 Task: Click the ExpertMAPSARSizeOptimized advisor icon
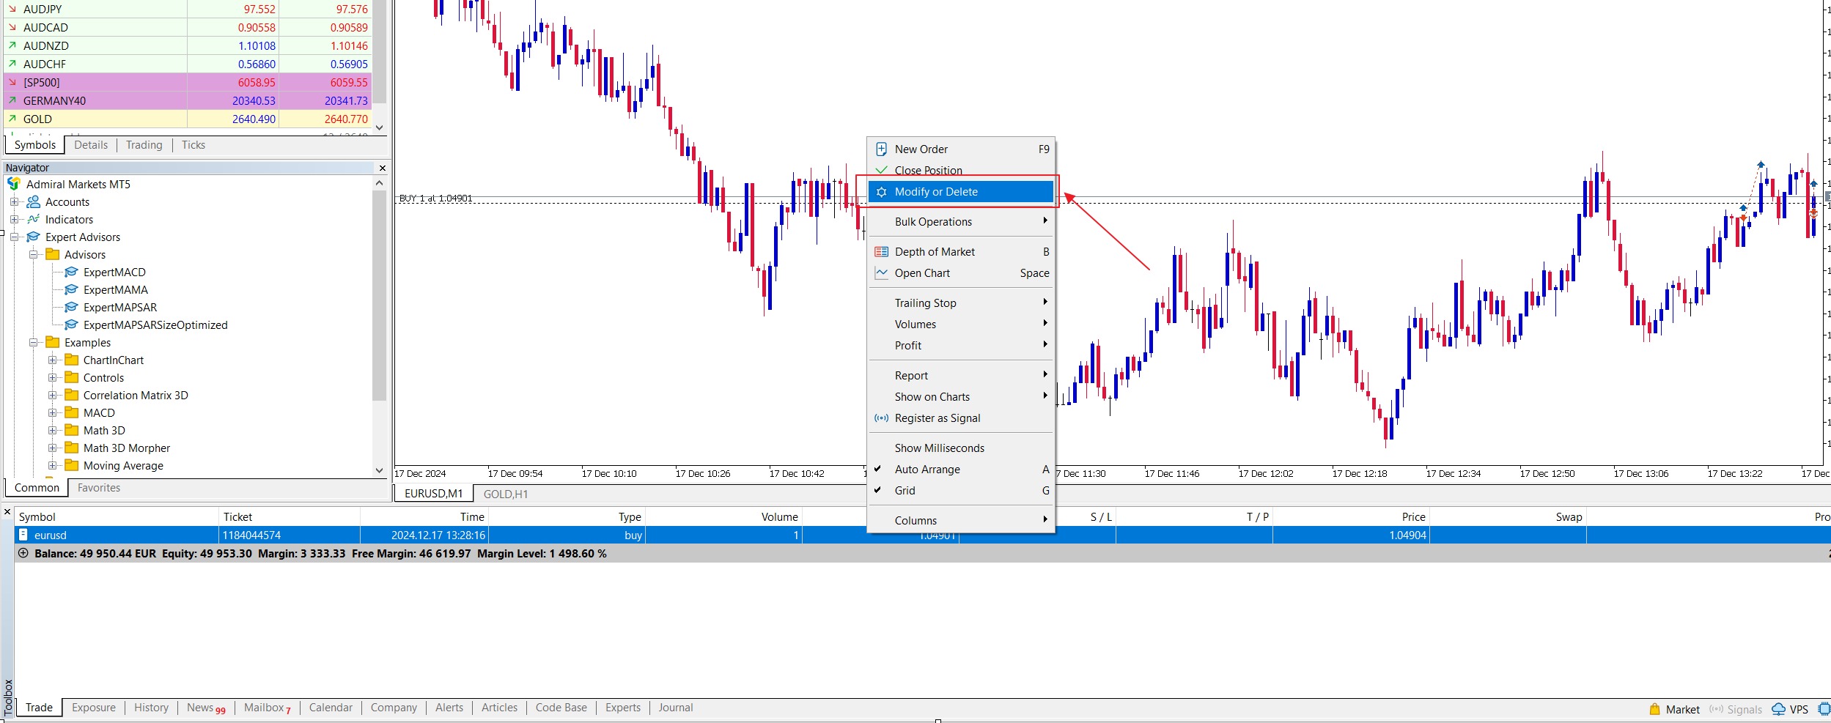[71, 325]
